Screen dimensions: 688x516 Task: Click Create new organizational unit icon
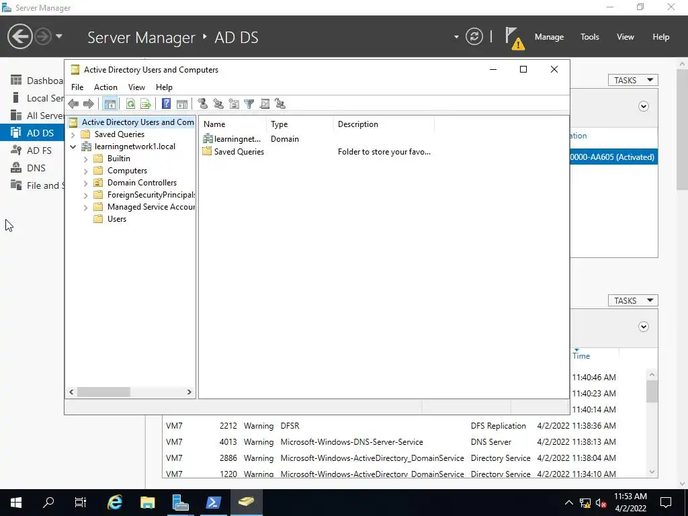tap(234, 104)
